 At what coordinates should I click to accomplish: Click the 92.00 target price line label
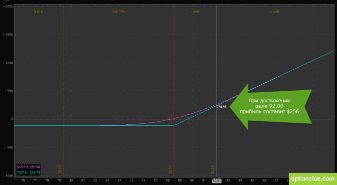213,169
